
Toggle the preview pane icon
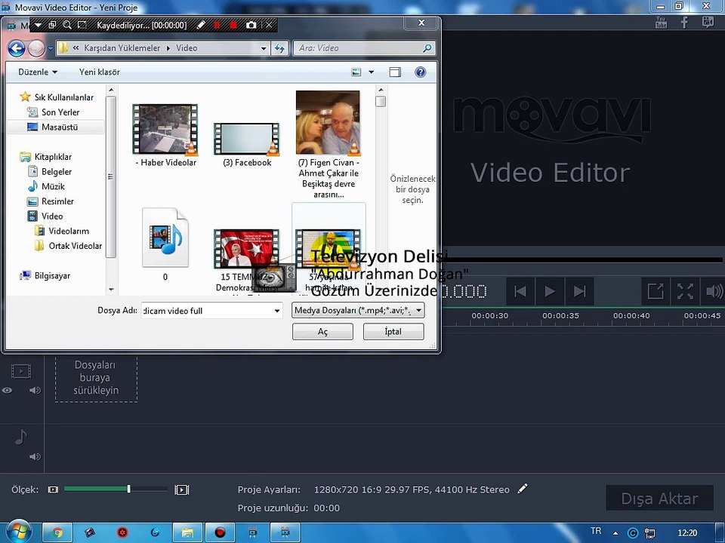pos(395,72)
